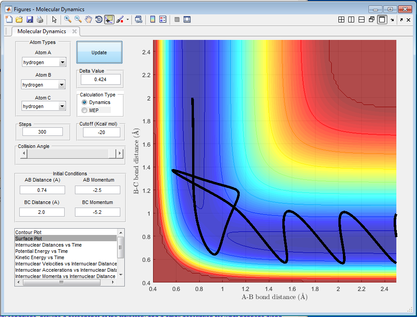The width and height of the screenshot is (417, 317).
Task: Open the Atom C hydrogen dropdown
Action: coord(62,106)
